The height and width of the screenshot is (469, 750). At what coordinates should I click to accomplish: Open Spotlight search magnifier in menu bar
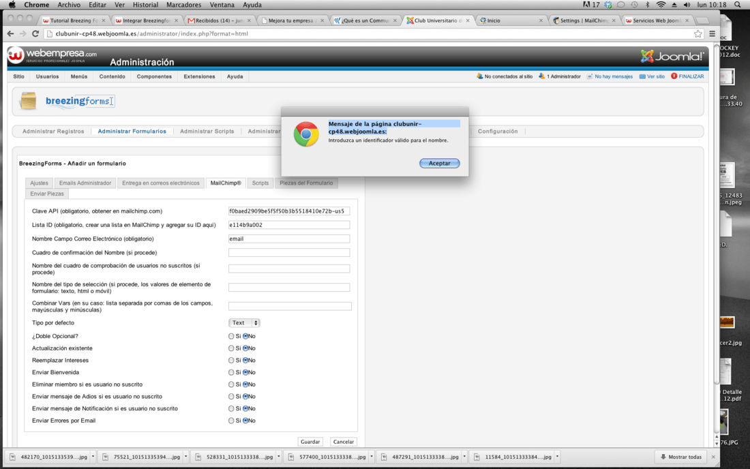pyautogui.click(x=738, y=5)
